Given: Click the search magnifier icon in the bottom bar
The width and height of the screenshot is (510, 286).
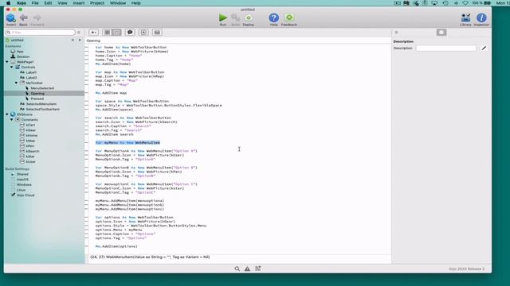Looking at the screenshot, I should coord(237,269).
